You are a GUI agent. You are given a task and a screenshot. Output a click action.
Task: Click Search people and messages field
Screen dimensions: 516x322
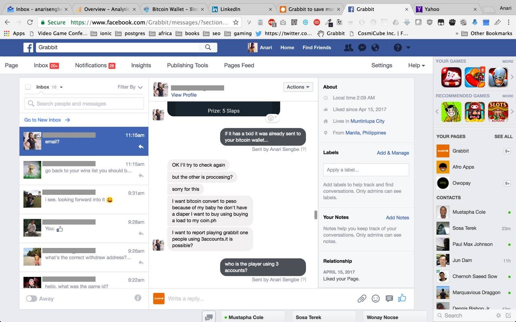click(84, 103)
